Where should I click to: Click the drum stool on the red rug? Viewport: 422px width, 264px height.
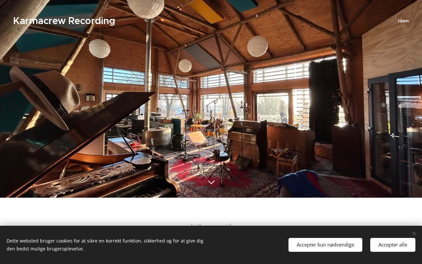(x=221, y=165)
